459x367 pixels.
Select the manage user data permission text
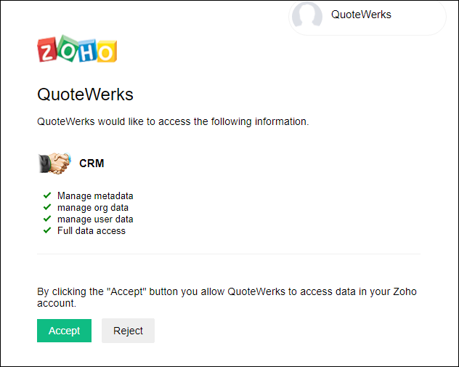[x=95, y=219]
